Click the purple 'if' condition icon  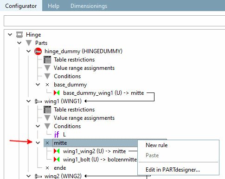coord(57,135)
